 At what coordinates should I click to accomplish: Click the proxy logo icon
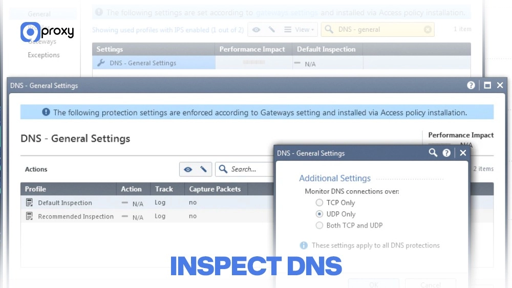(x=30, y=32)
